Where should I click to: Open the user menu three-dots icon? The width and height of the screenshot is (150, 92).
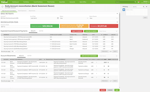[x=149, y=2]
